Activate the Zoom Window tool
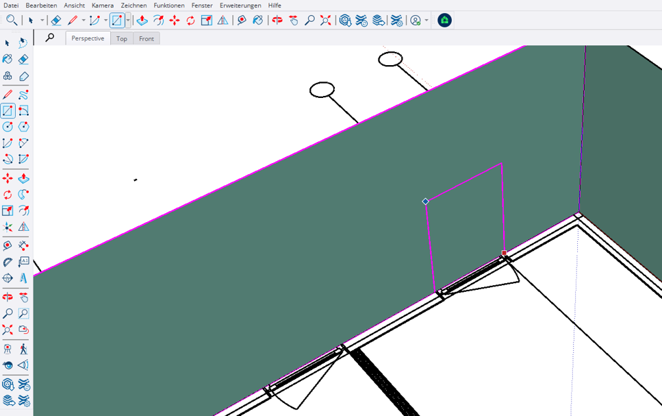 pos(24,313)
